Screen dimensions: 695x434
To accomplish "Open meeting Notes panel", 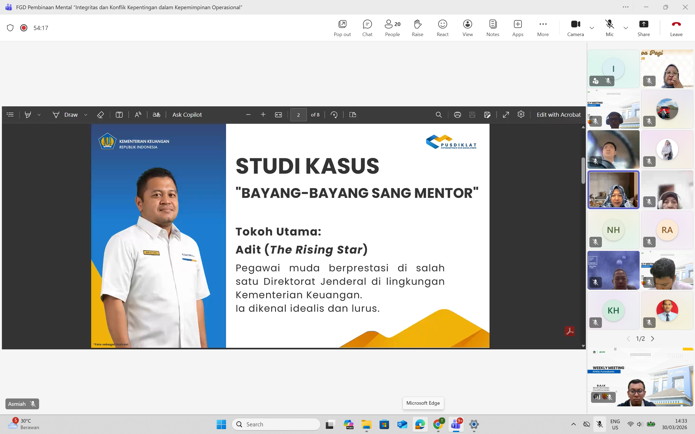I will tap(492, 24).
